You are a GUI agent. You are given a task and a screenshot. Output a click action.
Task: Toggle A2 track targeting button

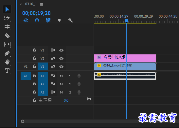click(43, 84)
